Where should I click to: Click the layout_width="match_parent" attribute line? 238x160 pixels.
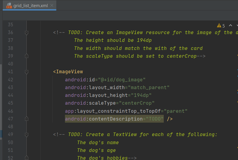click(x=117, y=88)
